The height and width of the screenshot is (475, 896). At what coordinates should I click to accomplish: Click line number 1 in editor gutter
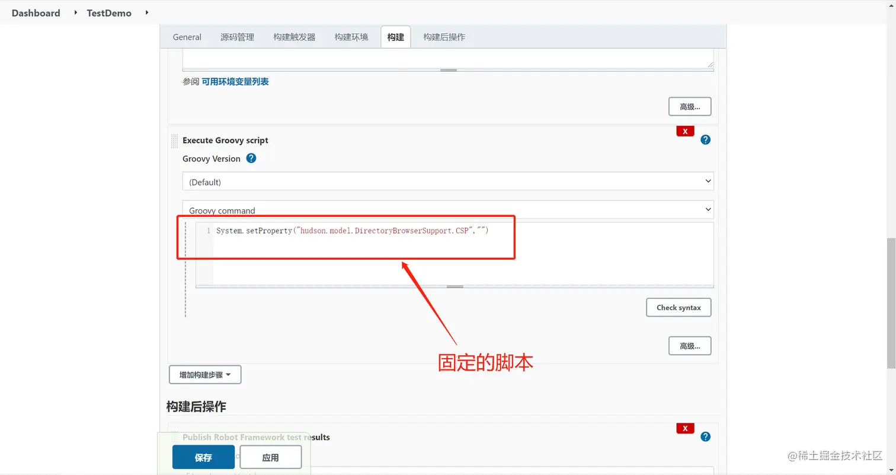208,230
